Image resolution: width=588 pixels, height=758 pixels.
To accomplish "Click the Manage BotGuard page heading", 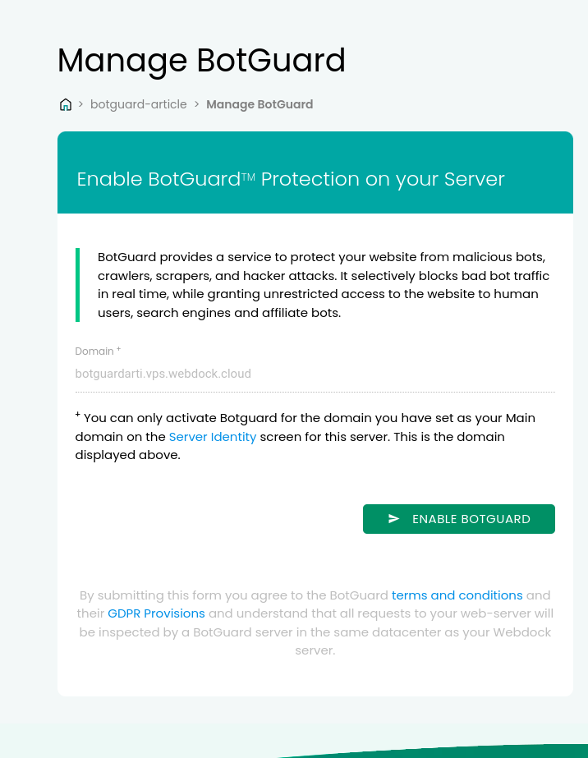I will (x=201, y=61).
